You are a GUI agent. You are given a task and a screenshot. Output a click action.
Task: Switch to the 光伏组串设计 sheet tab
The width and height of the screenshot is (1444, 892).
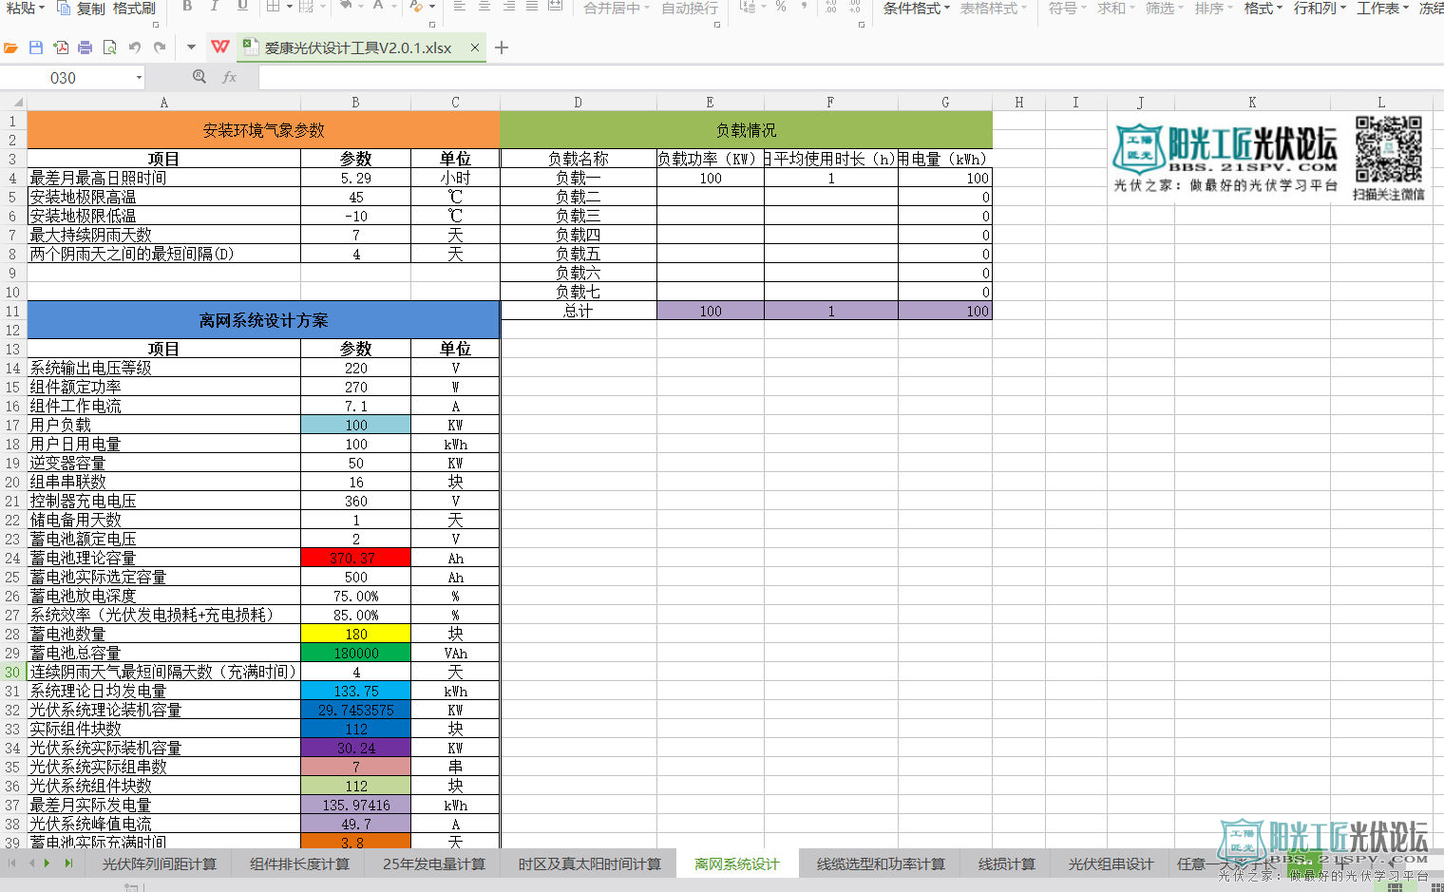point(1111,864)
